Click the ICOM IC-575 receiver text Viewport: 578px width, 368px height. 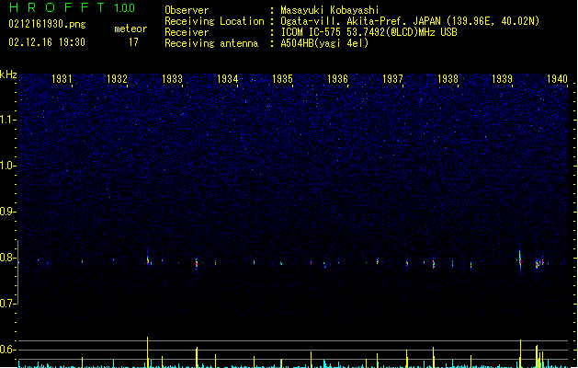click(368, 32)
